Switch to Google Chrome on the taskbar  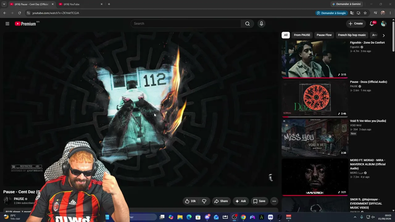[x=243, y=217]
